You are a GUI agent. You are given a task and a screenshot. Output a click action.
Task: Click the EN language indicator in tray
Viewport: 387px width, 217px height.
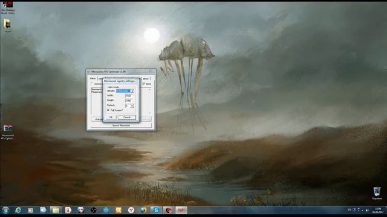(x=350, y=210)
